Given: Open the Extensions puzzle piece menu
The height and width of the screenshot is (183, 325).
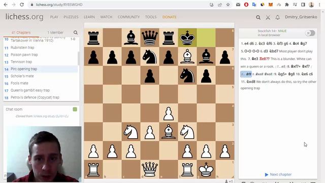Looking at the screenshot, I should pos(287,5).
